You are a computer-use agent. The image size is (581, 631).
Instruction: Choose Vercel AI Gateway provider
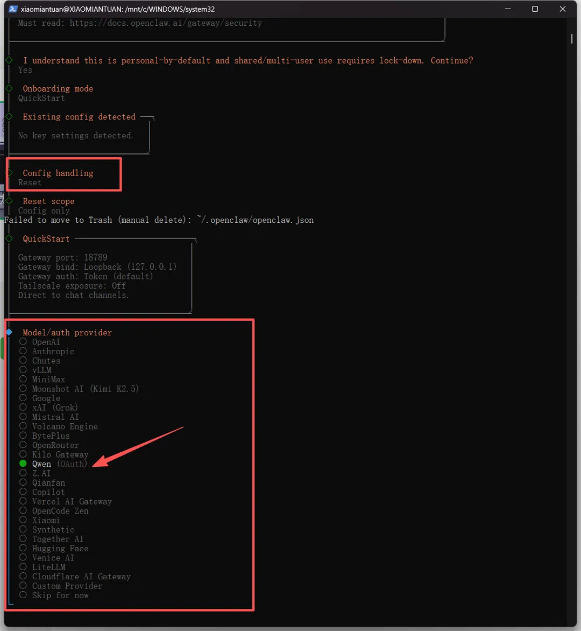click(x=66, y=501)
